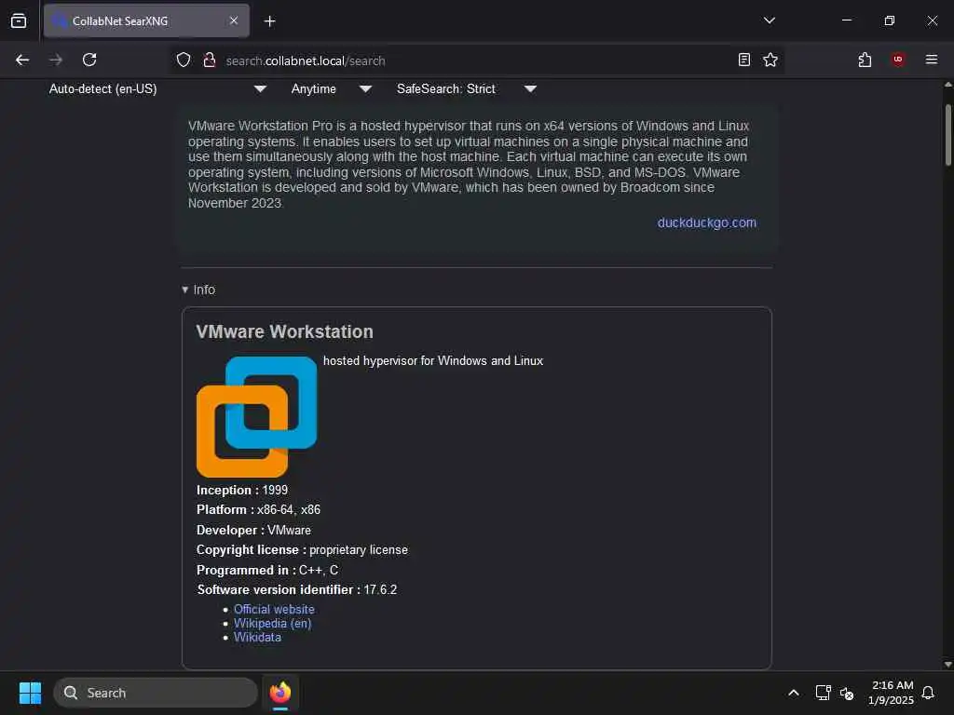Open the uBlock Origin extension icon

pyautogui.click(x=898, y=60)
